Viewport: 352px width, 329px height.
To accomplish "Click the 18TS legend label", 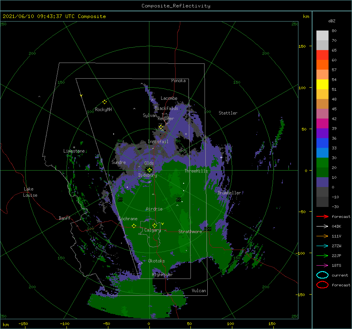I will (x=336, y=266).
